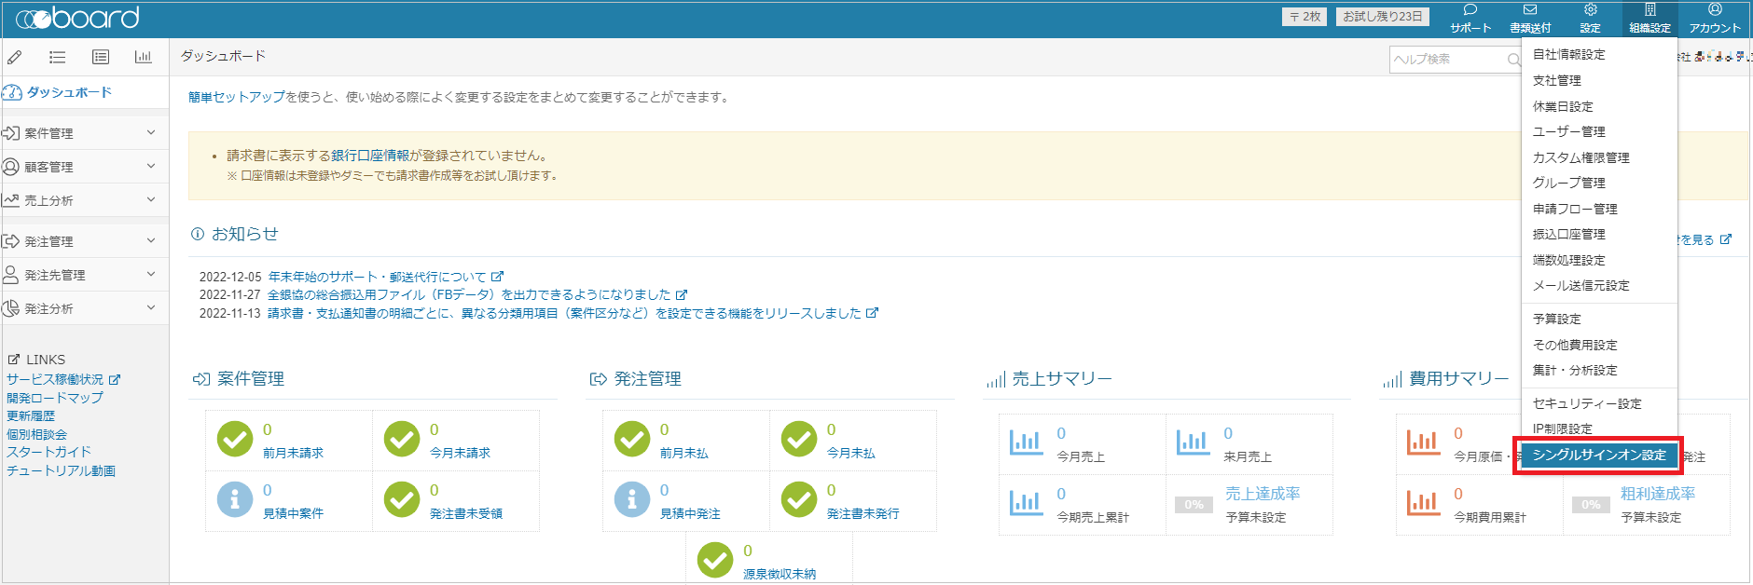Select 振込口座管理 menu entry

pos(1569,234)
